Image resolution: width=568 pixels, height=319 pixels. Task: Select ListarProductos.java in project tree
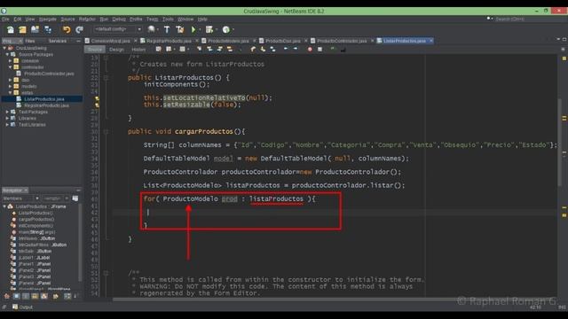(x=43, y=99)
